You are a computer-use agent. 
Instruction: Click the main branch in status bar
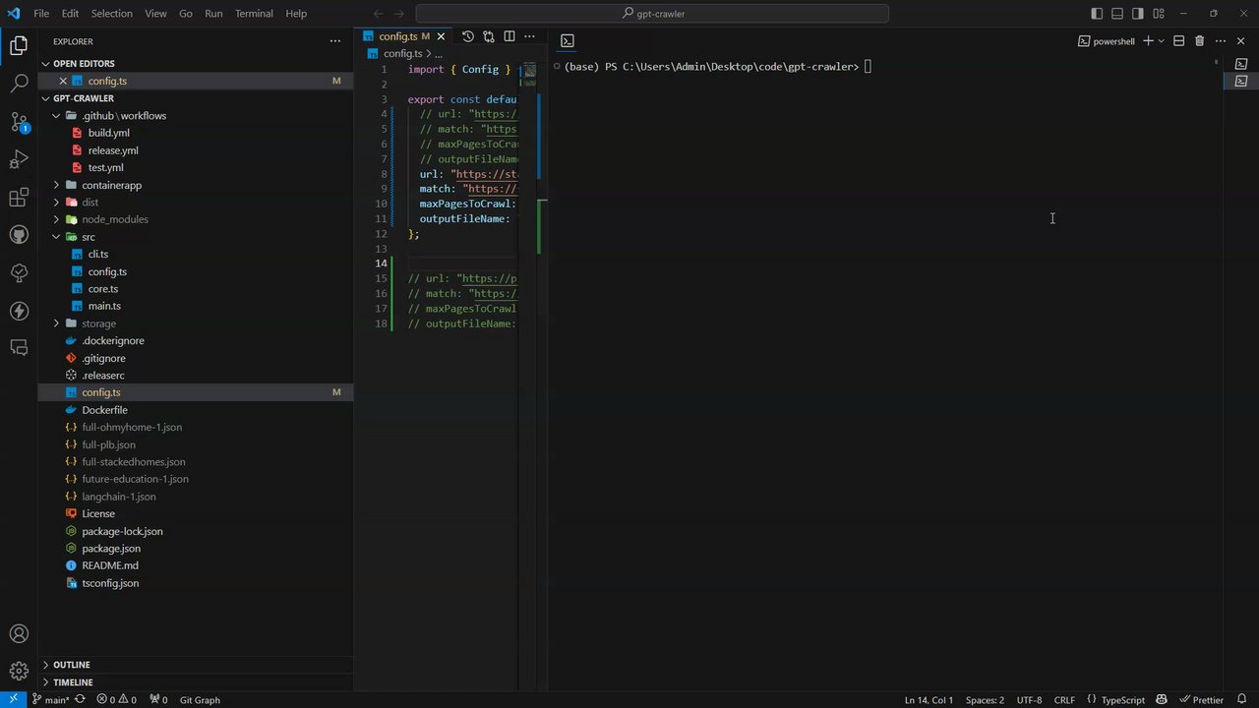point(50,699)
